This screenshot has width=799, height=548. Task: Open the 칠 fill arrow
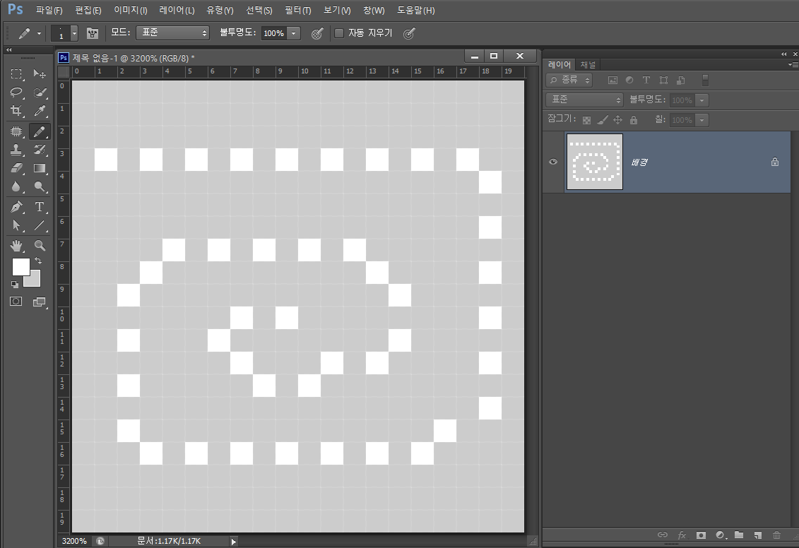[702, 120]
